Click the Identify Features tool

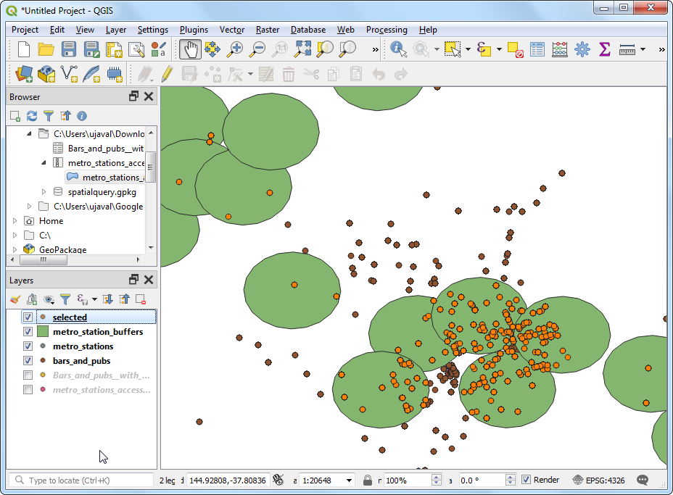click(398, 49)
